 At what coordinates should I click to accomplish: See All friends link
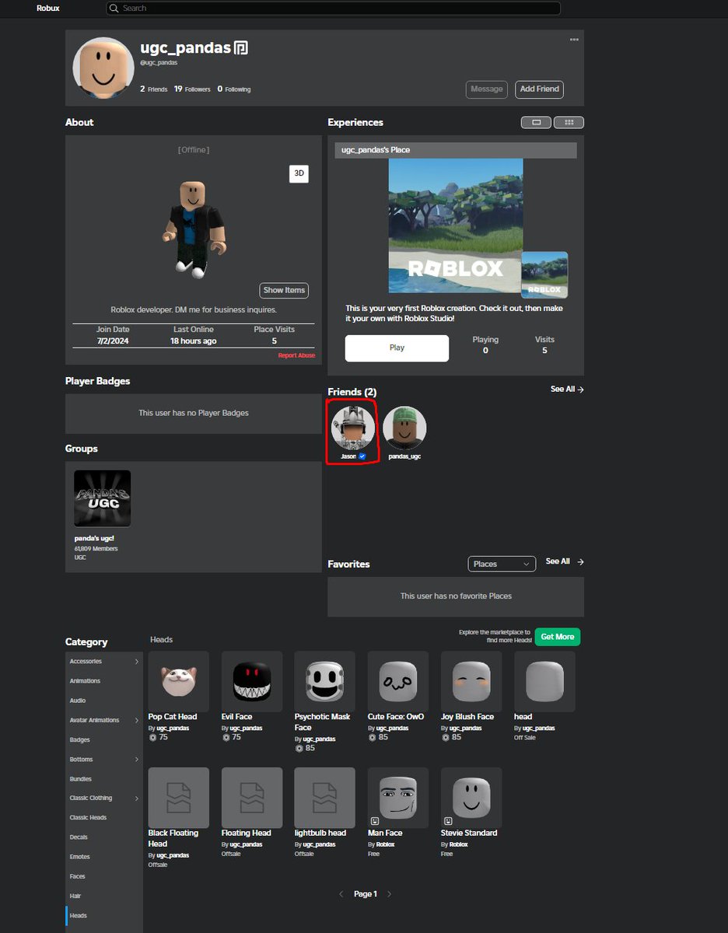click(x=567, y=390)
